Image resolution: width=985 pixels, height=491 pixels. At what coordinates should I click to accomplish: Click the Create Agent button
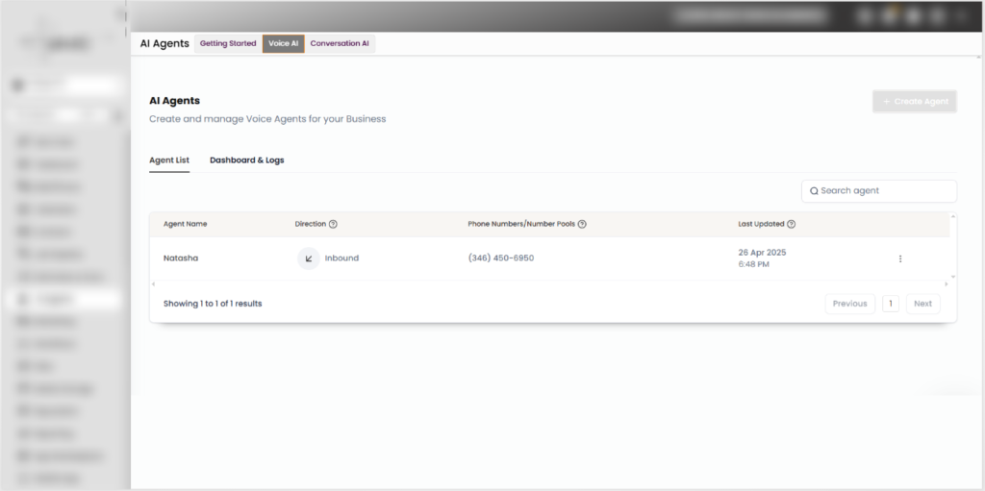click(x=915, y=101)
